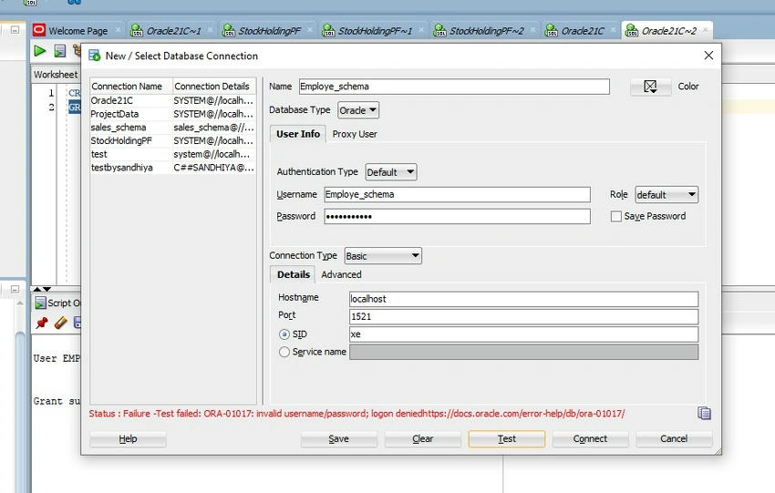
Task: Copy status message using clipboard icon
Action: [x=704, y=413]
